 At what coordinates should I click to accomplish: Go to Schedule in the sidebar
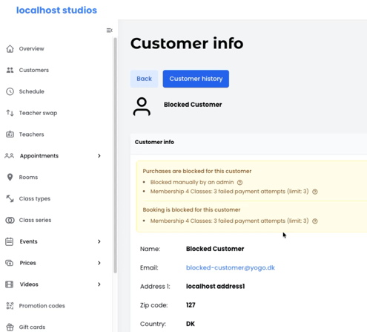[32, 91]
